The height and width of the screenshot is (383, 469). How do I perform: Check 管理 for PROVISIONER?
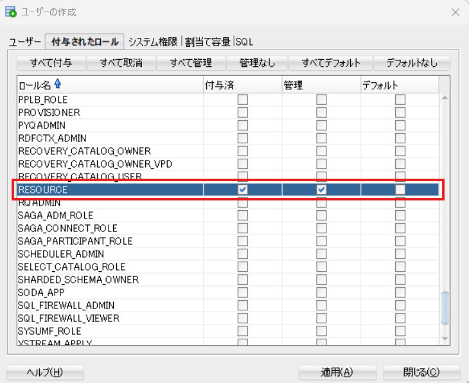(321, 112)
